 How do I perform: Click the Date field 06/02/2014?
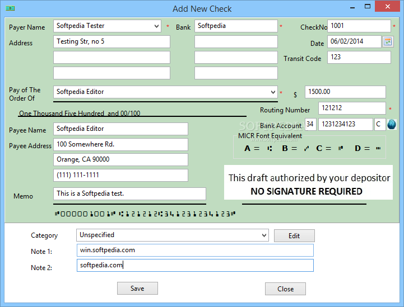click(x=354, y=41)
